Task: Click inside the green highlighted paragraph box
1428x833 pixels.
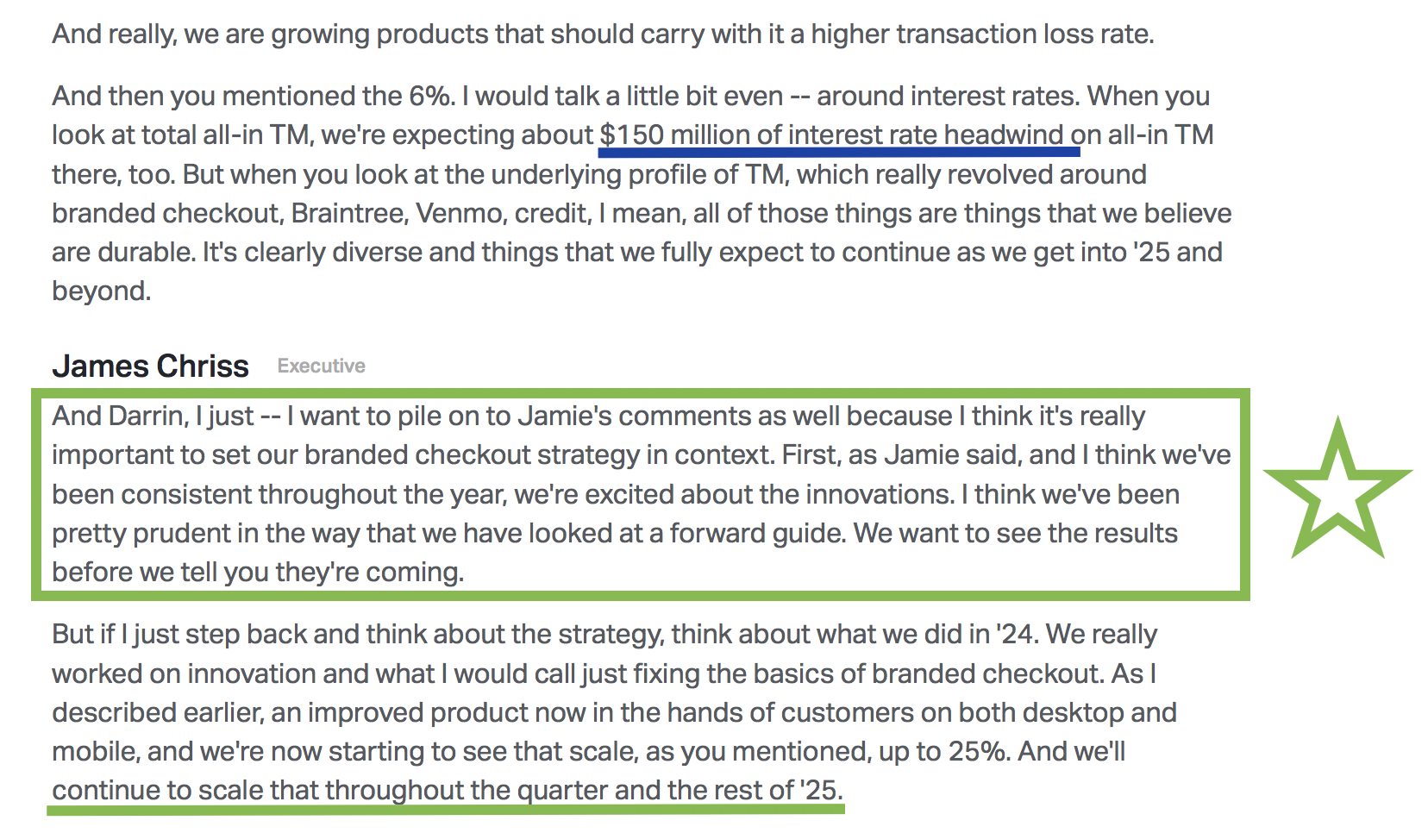Action: click(640, 494)
